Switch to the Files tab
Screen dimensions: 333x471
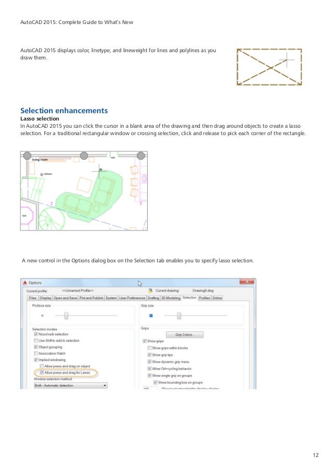(32, 298)
